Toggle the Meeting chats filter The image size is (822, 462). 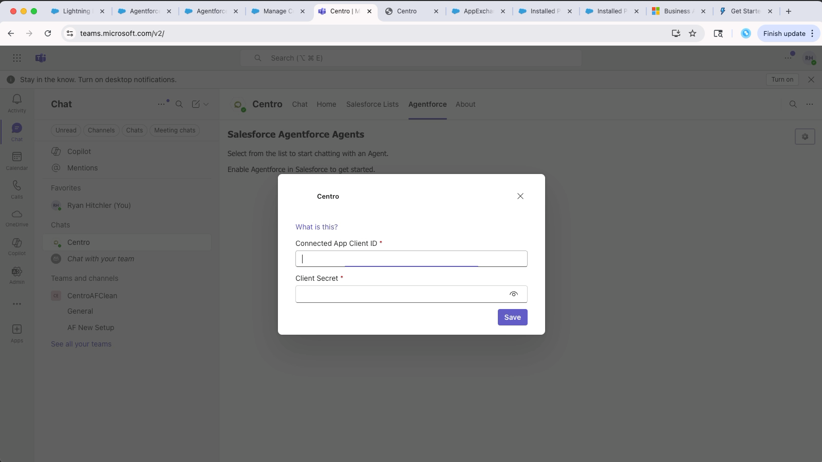point(175,130)
